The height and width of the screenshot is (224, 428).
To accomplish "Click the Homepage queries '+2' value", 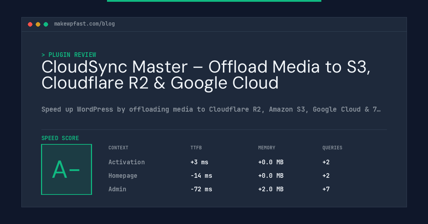I will (326, 176).
